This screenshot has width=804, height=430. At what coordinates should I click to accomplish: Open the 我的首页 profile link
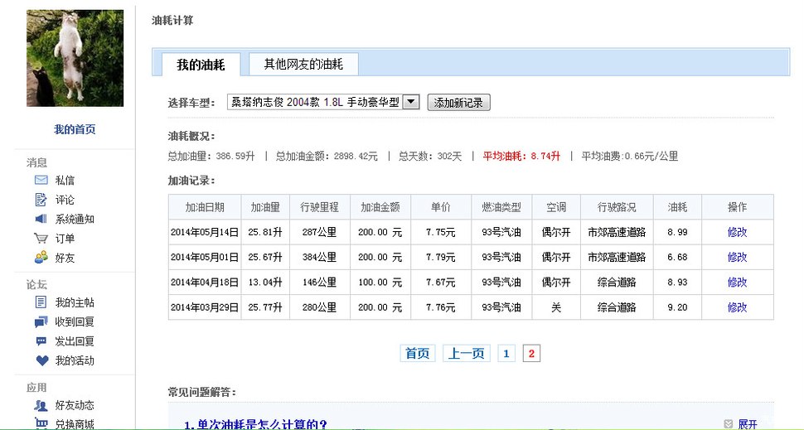(x=75, y=129)
